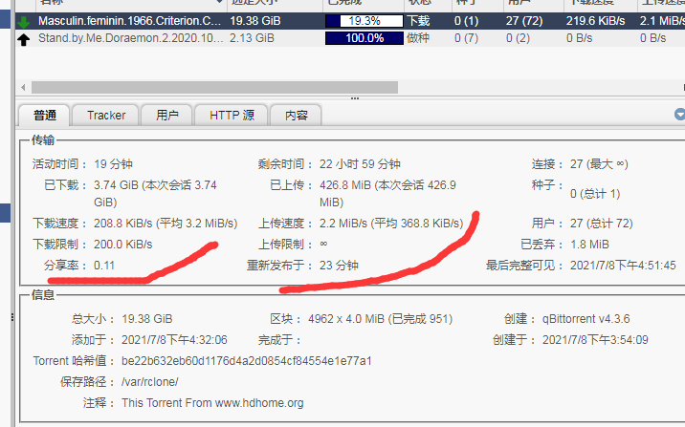This screenshot has width=685, height=427.
Task: Click the 下载 status cell
Action: 418,20
